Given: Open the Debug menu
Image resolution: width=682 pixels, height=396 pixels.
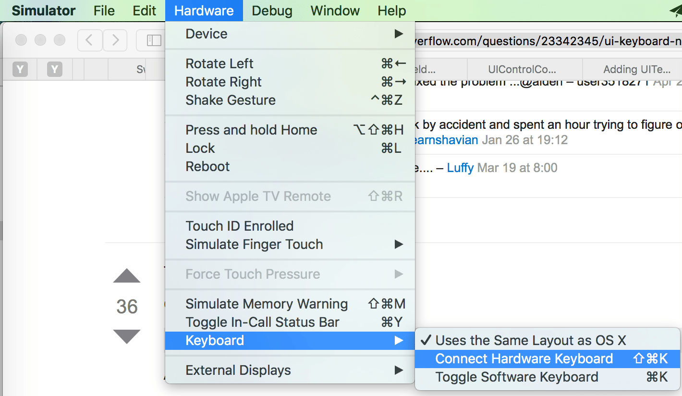Looking at the screenshot, I should 272,11.
